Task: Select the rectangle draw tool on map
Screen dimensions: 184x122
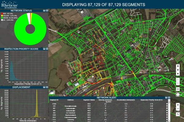Action: click(178, 70)
